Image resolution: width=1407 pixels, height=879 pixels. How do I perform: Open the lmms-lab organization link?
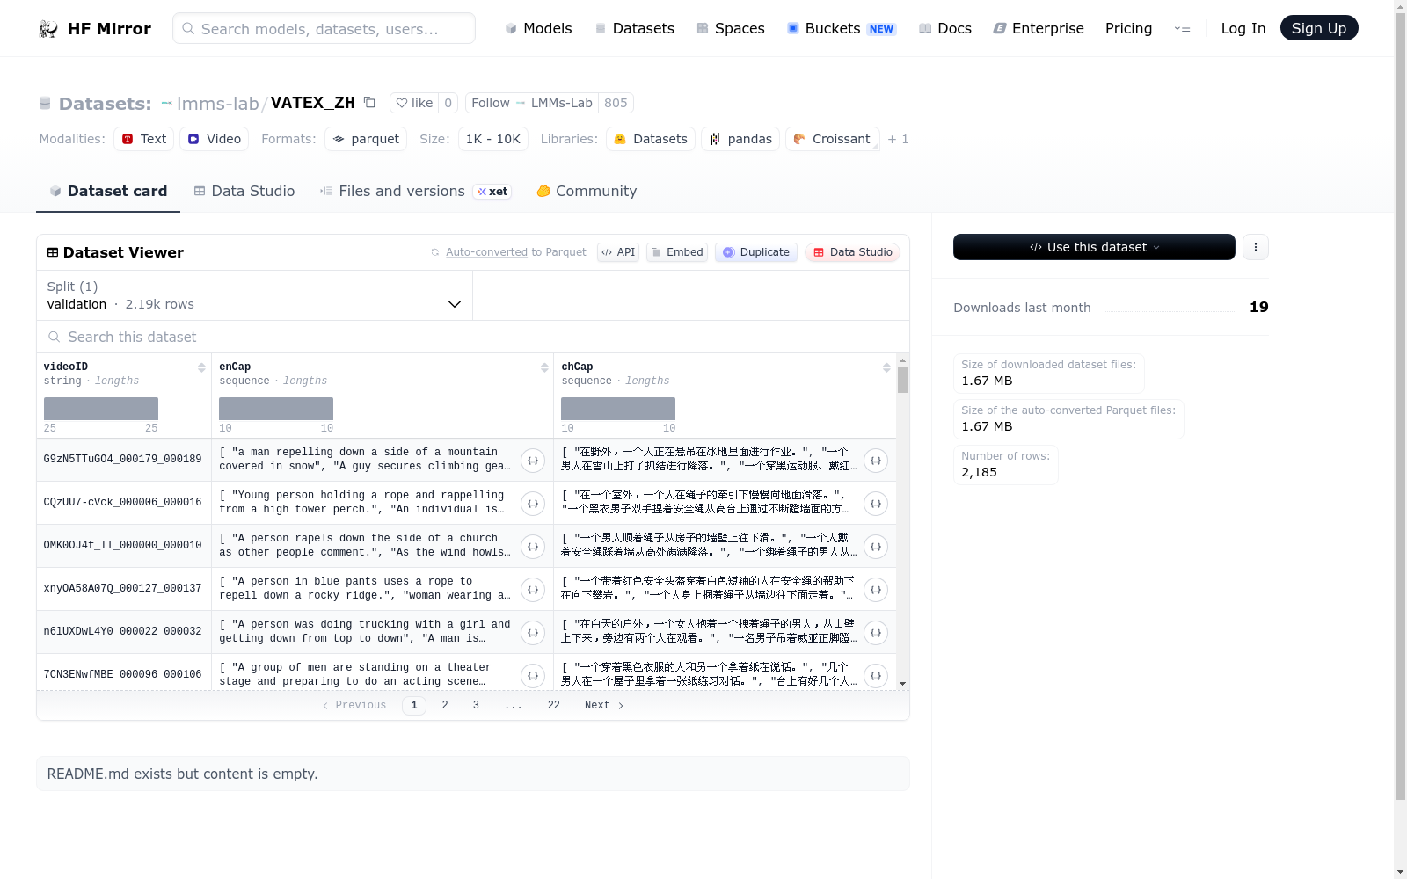[218, 104]
